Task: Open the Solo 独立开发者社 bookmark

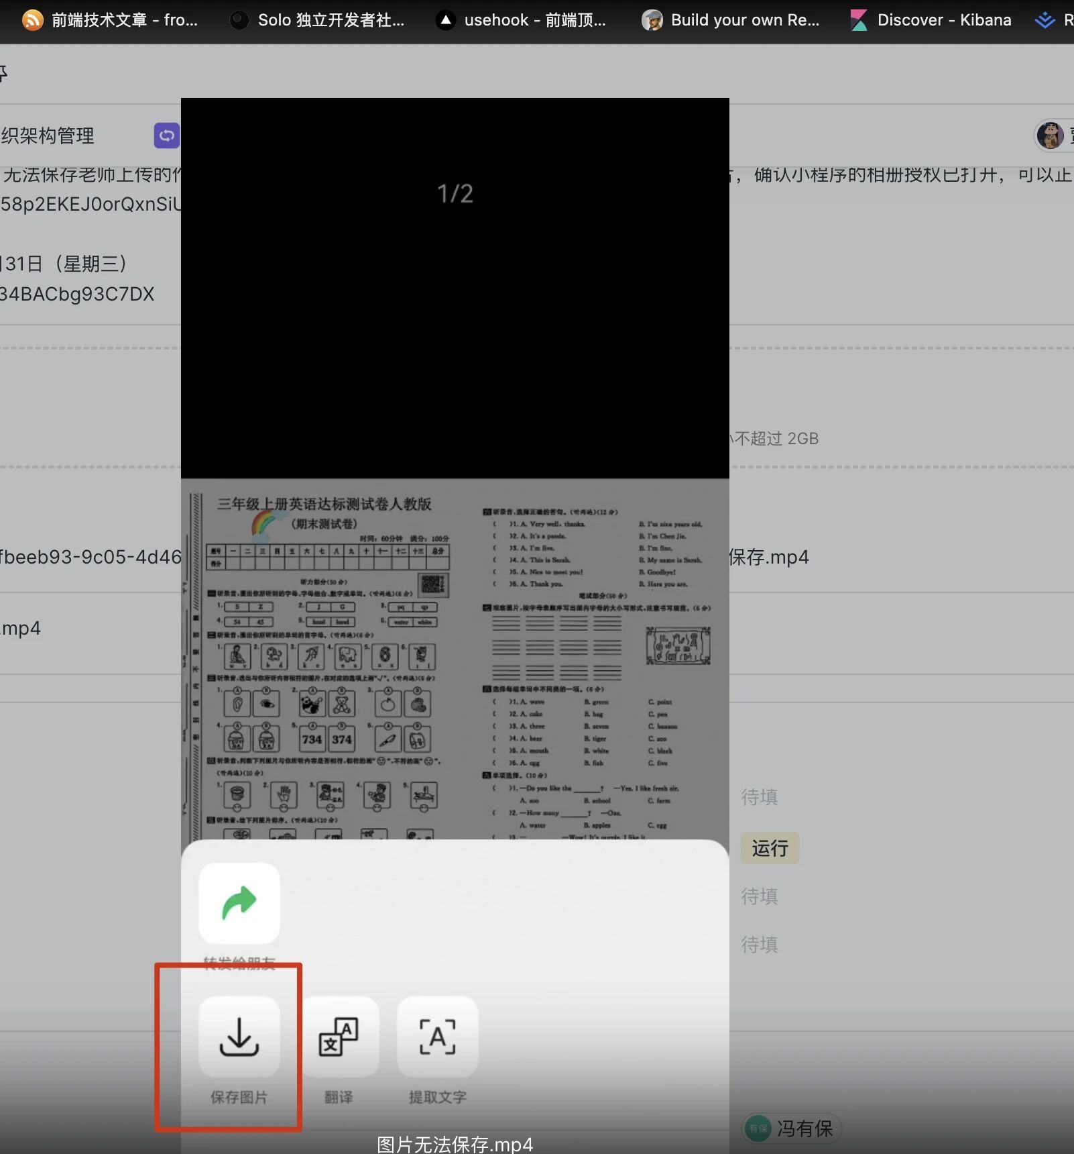Action: (x=317, y=20)
